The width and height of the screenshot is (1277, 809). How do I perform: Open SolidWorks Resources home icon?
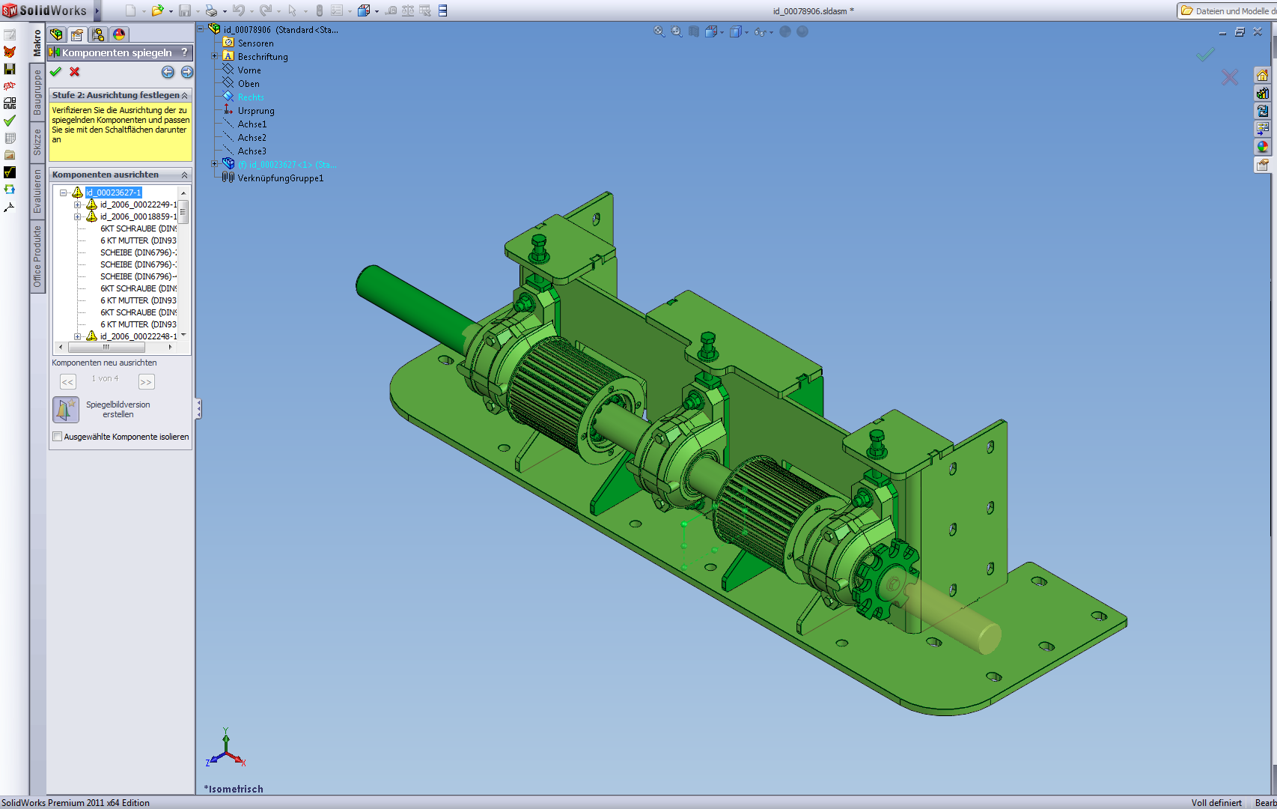(x=1263, y=75)
